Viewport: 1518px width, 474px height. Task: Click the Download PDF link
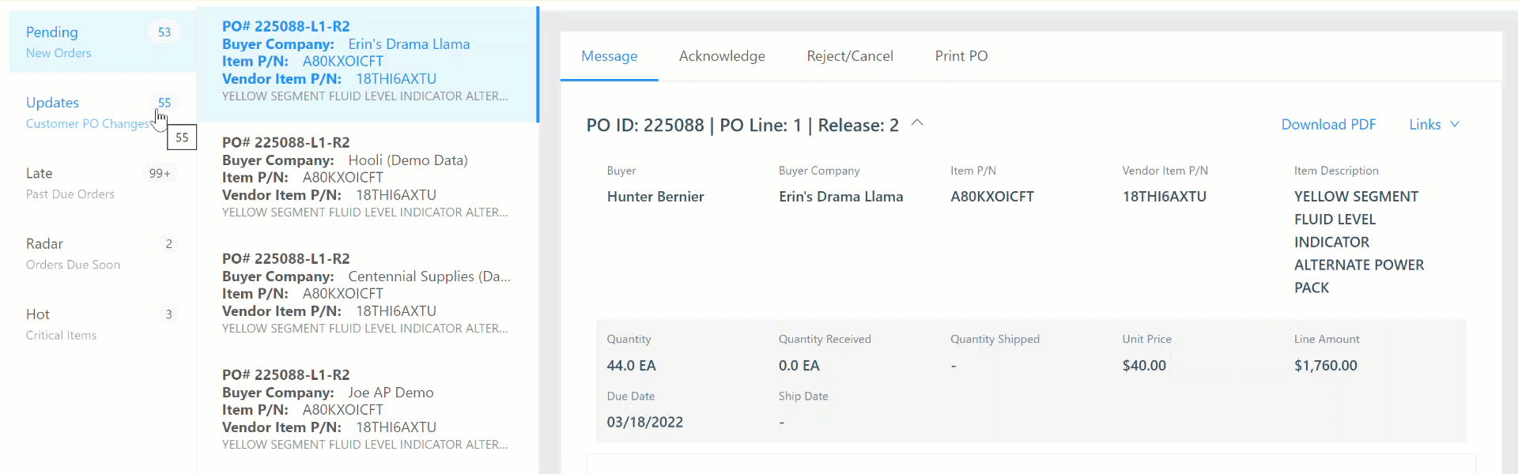point(1328,125)
